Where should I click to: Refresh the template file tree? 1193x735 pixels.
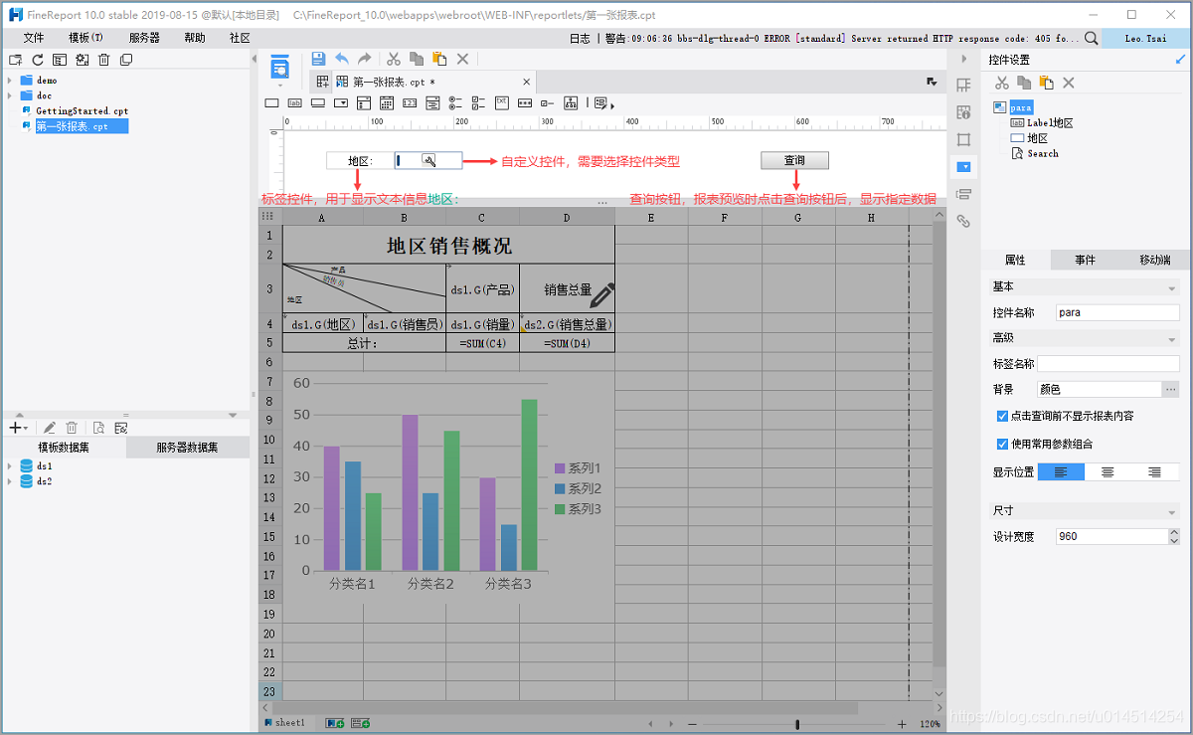38,60
